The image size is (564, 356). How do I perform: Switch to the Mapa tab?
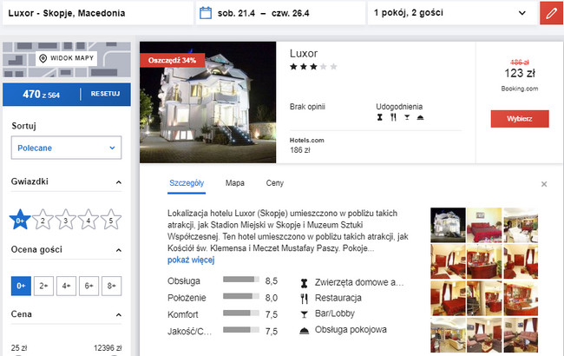235,183
